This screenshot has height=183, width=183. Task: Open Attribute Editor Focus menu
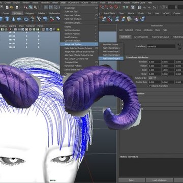click(138, 30)
